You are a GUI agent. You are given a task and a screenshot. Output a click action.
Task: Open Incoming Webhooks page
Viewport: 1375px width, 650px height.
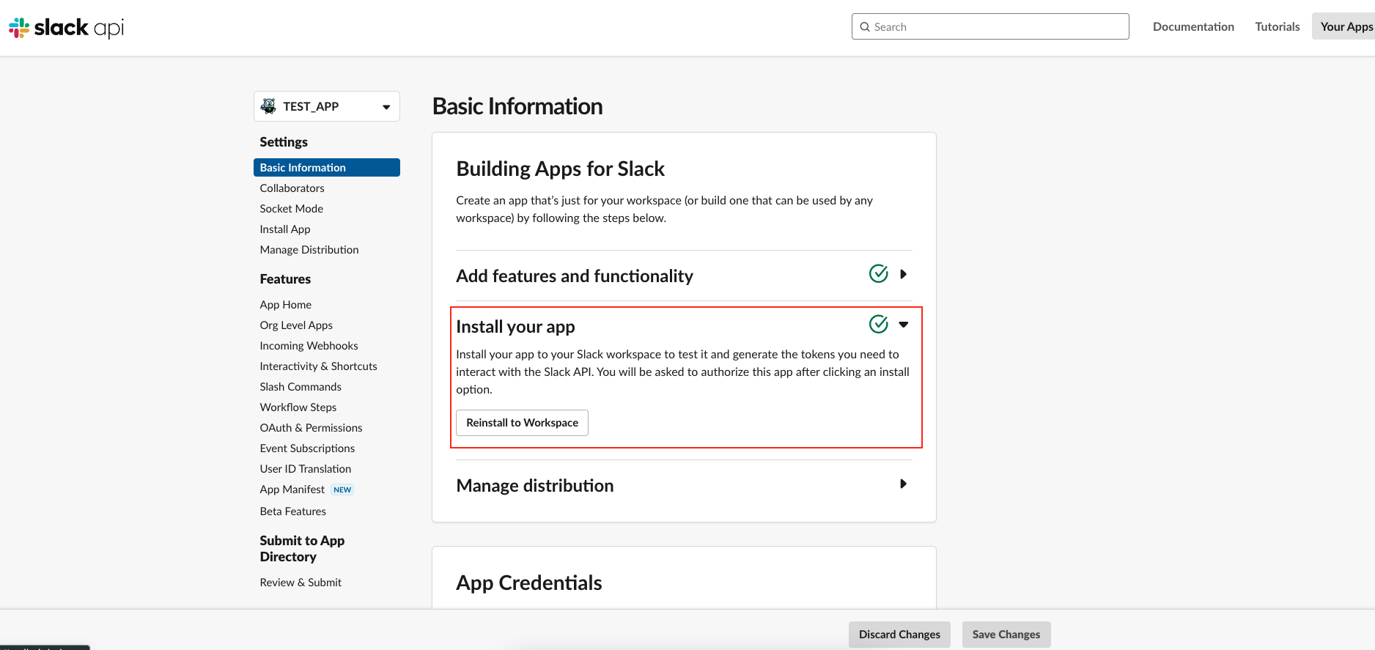point(309,346)
